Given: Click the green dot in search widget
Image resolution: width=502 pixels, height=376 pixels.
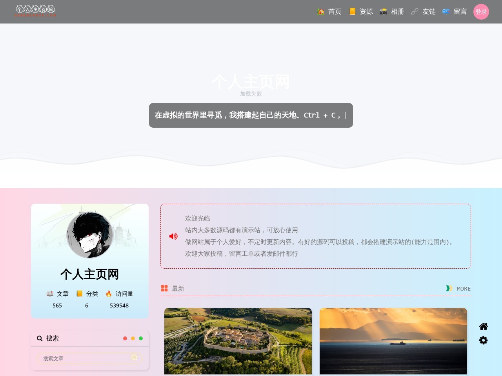Looking at the screenshot, I should coord(141,338).
